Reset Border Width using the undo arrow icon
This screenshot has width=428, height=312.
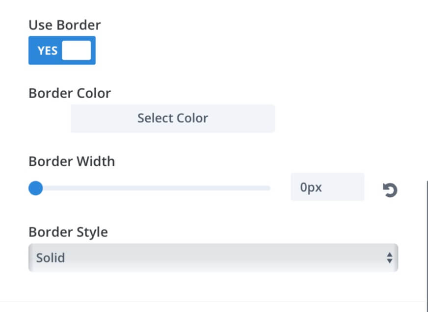pos(390,190)
